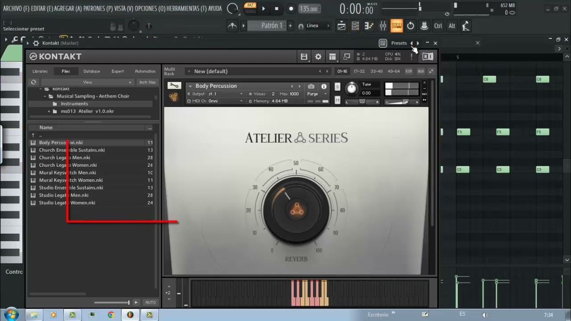Open Kontakt's save/load files menu

tap(304, 57)
